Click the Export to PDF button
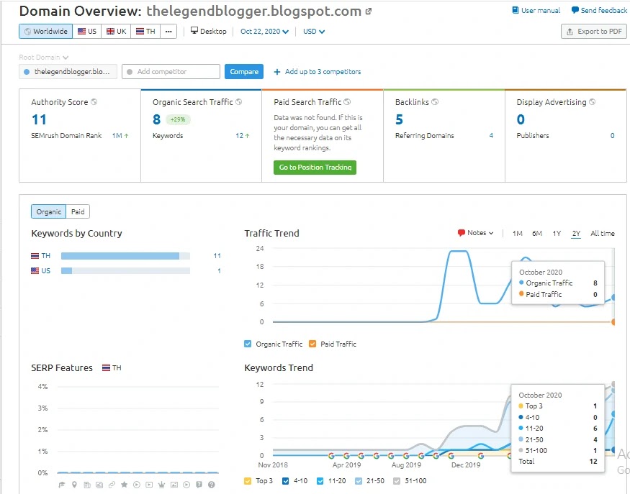The width and height of the screenshot is (630, 494). coord(593,32)
